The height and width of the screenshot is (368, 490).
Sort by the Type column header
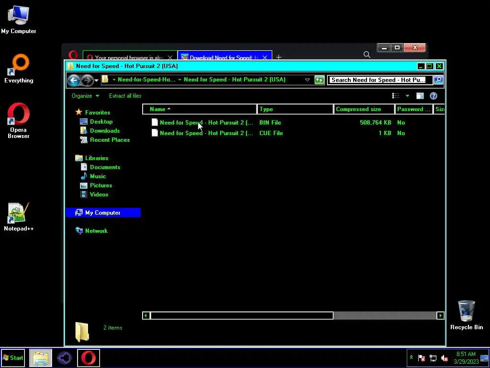pyautogui.click(x=295, y=109)
